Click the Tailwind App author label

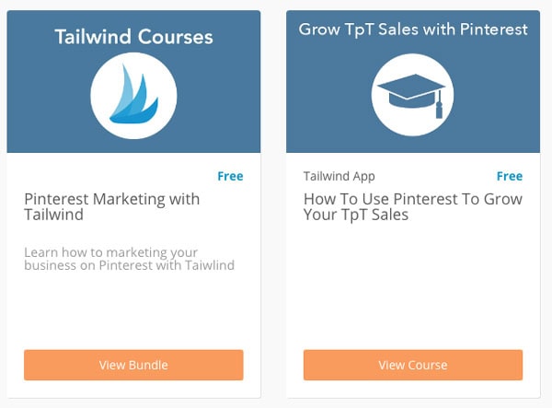pos(339,176)
